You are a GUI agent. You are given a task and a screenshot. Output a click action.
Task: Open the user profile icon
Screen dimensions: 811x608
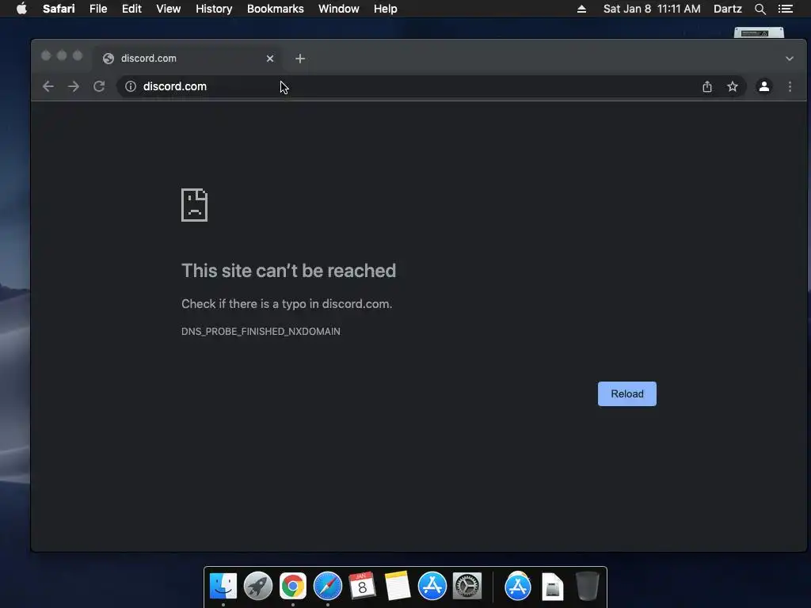764,86
